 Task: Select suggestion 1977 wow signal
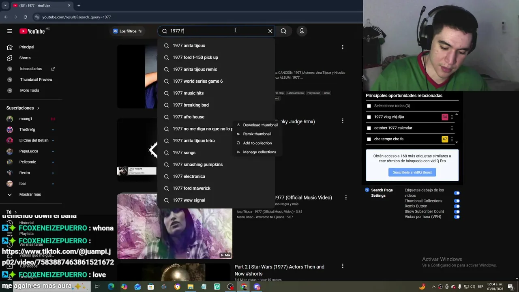(x=216, y=200)
